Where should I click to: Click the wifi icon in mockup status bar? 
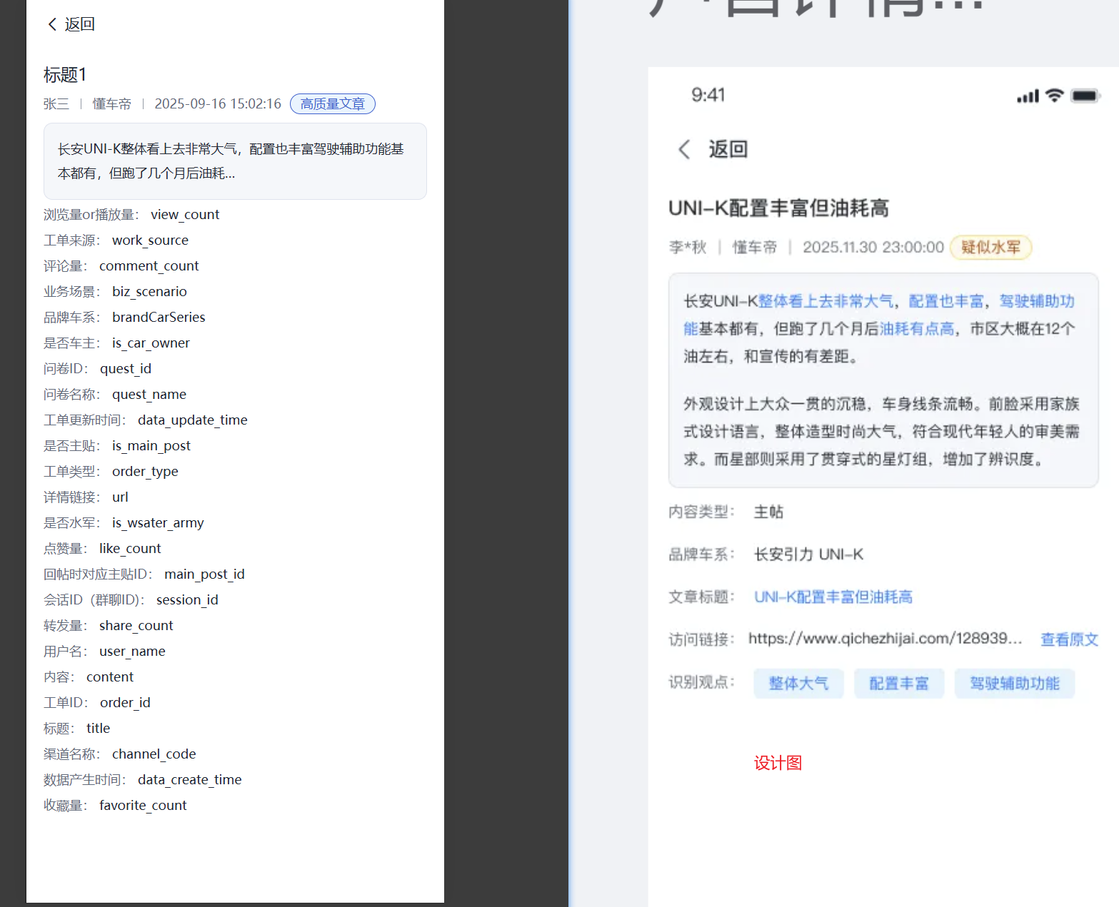coord(1055,96)
